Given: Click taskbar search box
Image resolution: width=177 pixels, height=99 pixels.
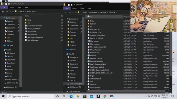Looking at the screenshot, I should 30,96.
